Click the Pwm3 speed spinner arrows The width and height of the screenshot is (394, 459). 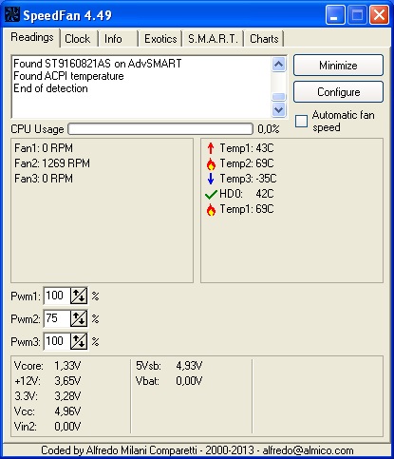coord(79,341)
